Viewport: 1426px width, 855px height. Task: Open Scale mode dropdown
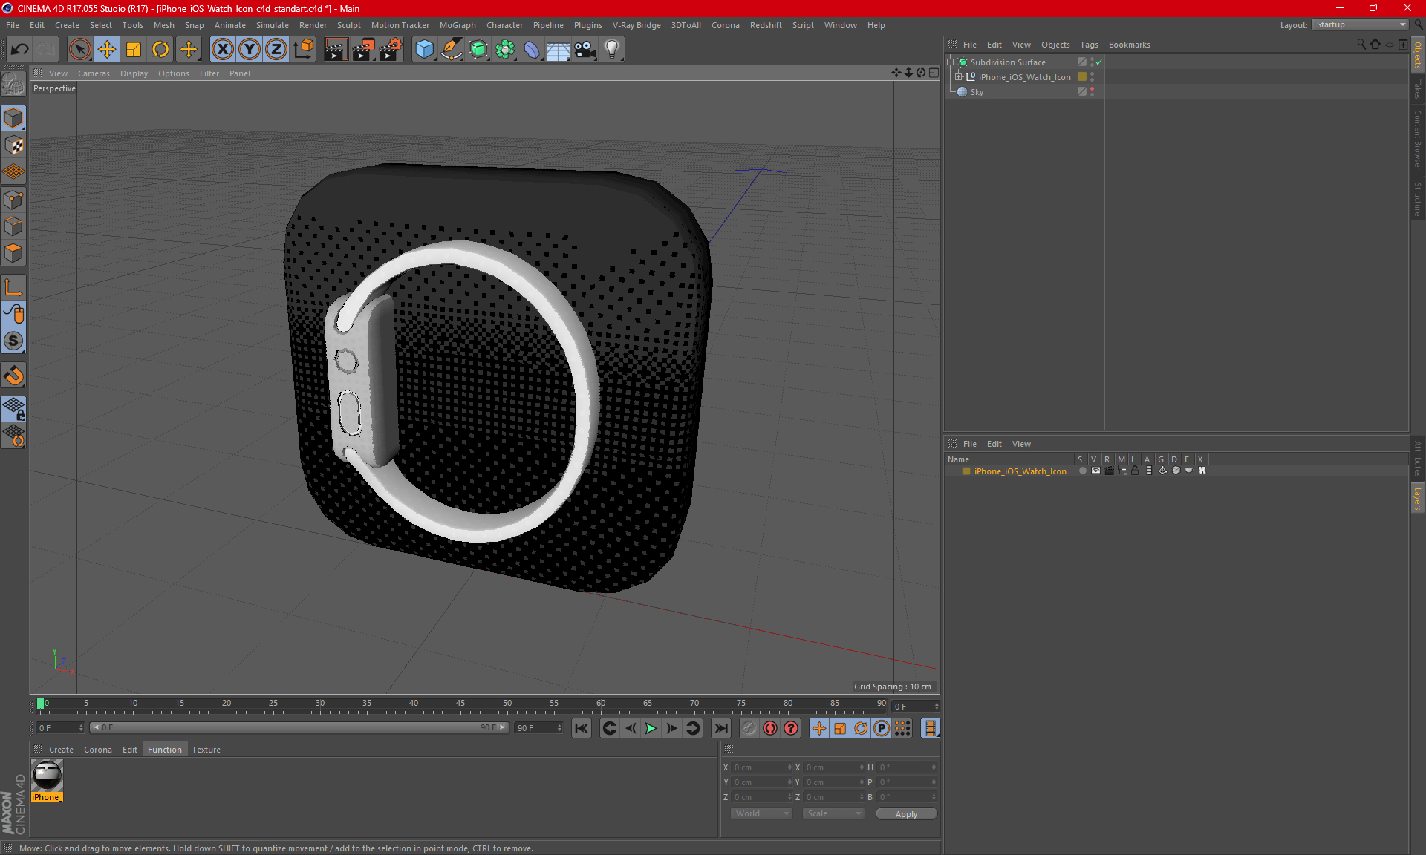click(x=833, y=813)
